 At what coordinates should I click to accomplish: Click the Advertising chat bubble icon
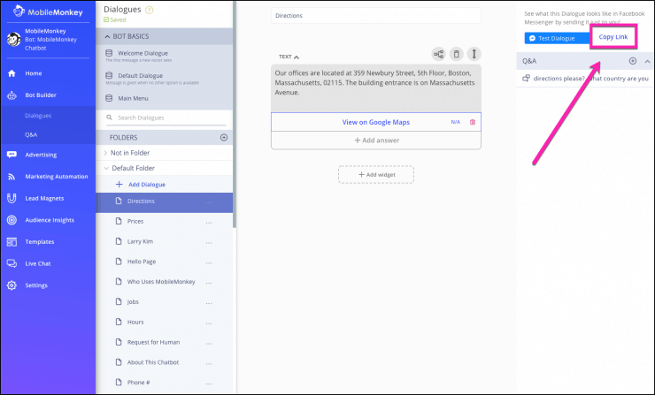coord(12,155)
